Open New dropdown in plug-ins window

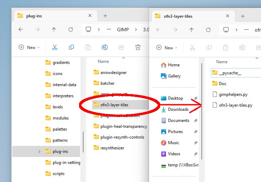pyautogui.click(x=29, y=47)
